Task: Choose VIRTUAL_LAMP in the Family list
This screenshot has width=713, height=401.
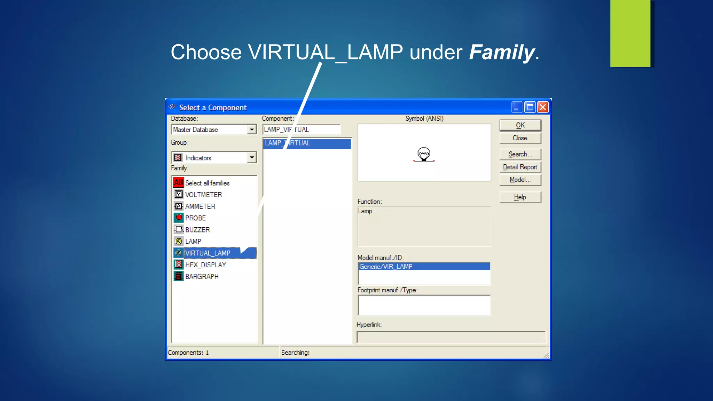Action: click(215, 253)
